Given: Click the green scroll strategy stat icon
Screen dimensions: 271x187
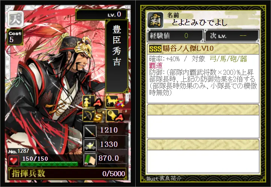Looking at the screenshot, I should click(x=90, y=159).
